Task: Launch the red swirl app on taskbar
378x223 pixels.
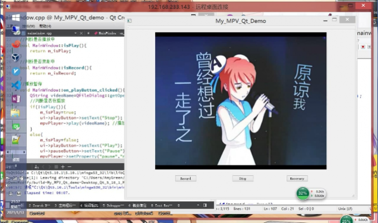Action: 16,44
